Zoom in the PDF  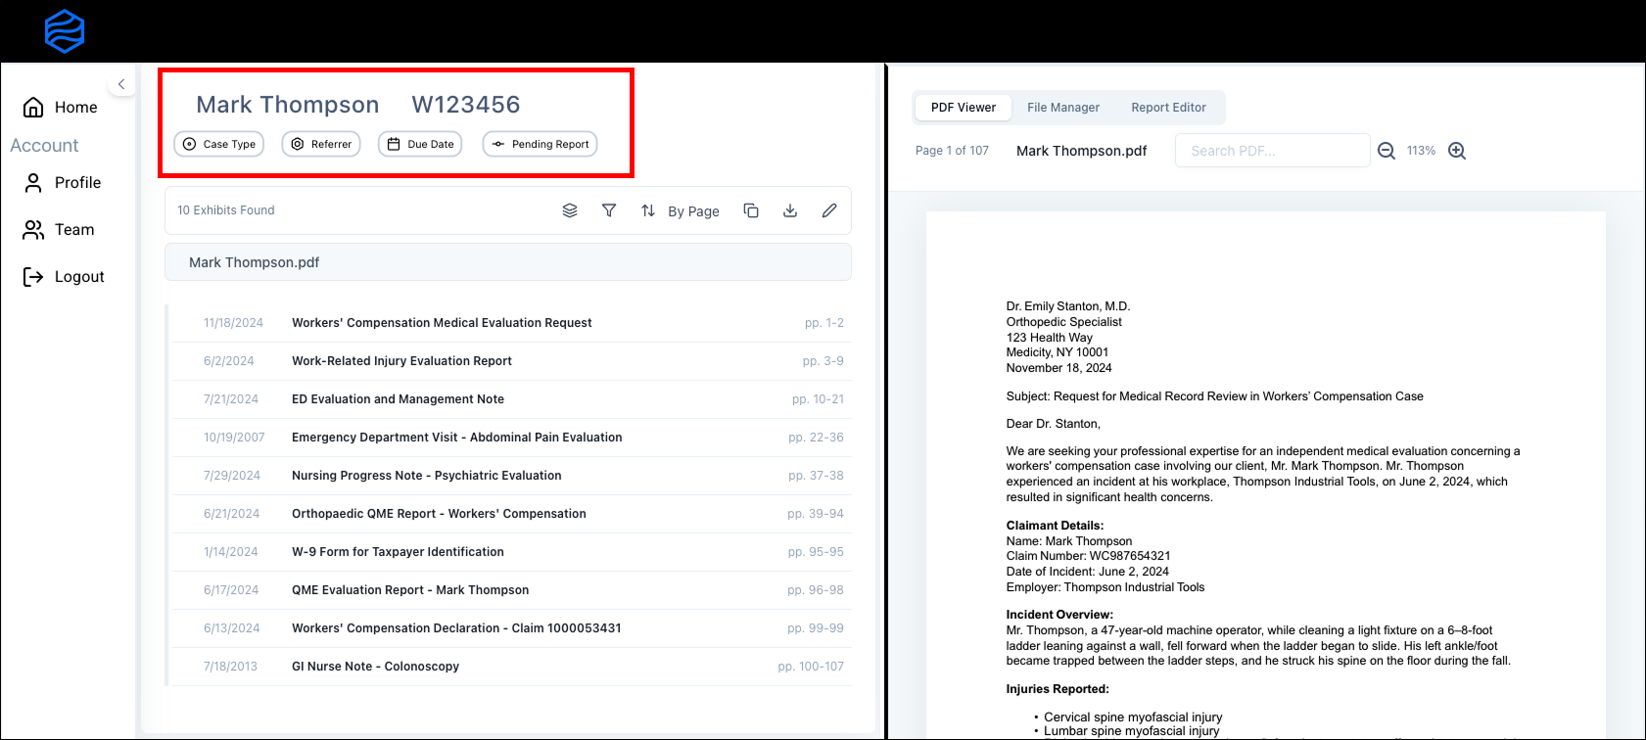(1457, 151)
